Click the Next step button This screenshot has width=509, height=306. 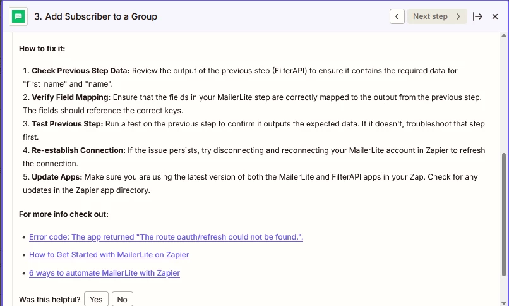pos(437,16)
